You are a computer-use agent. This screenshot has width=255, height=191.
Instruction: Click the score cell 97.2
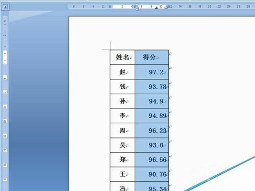coord(151,72)
